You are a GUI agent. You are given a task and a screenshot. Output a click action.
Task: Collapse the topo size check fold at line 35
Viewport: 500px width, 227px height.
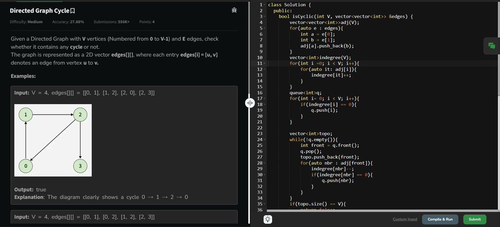[x=264, y=204]
